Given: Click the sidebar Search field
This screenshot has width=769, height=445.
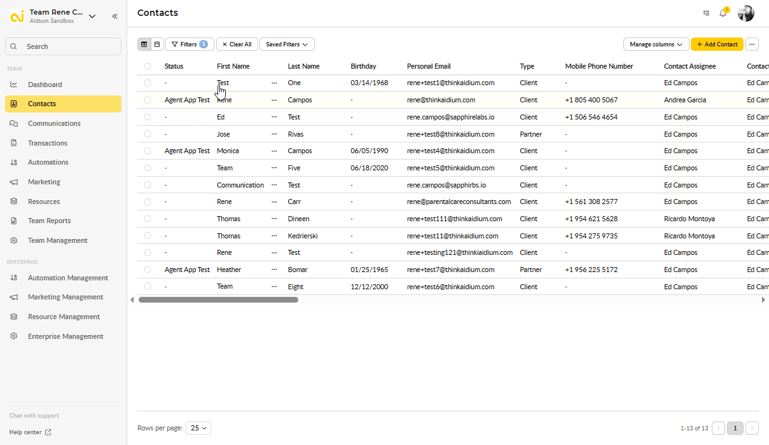Looking at the screenshot, I should [x=63, y=46].
